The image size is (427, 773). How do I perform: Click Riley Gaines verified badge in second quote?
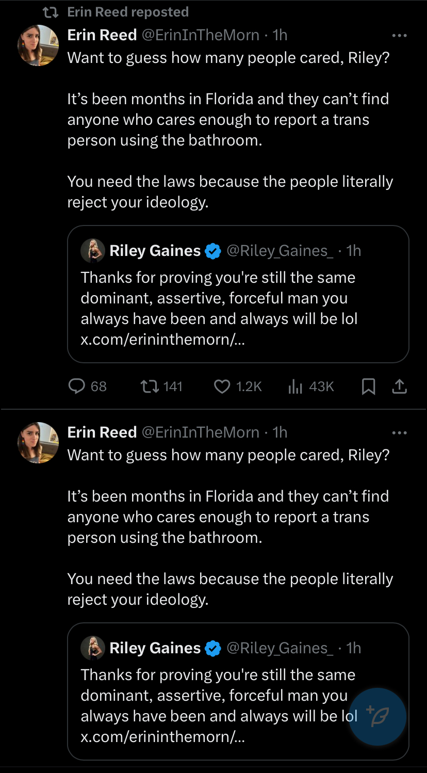tap(213, 649)
